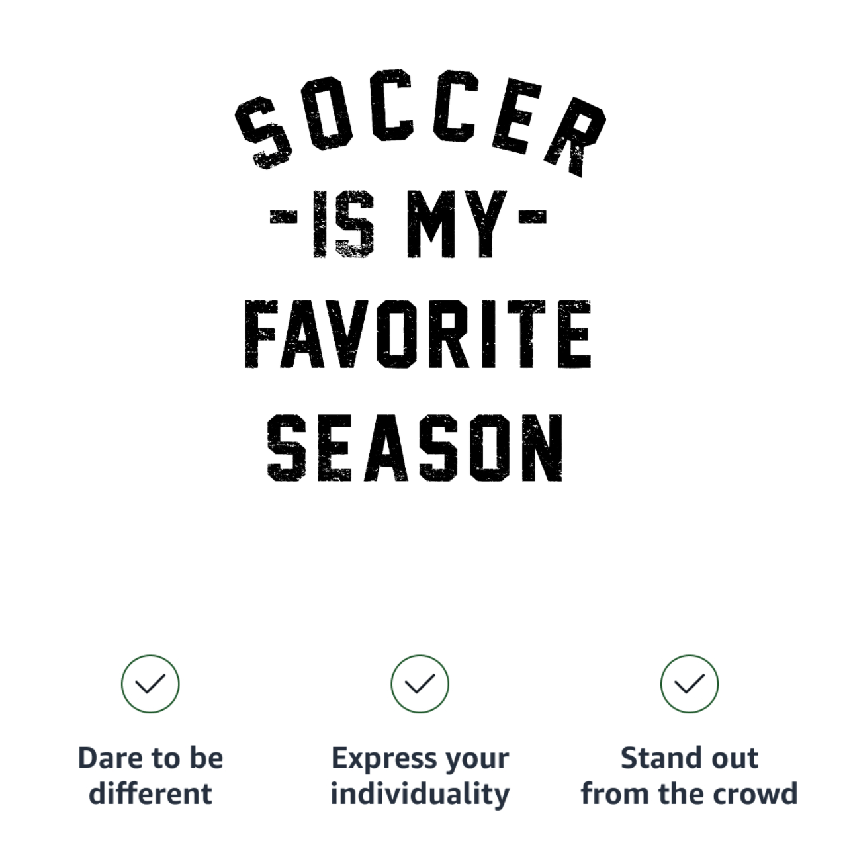This screenshot has width=847, height=847.
Task: Click the word "SEASON" in the design
Action: pyautogui.click(x=415, y=448)
